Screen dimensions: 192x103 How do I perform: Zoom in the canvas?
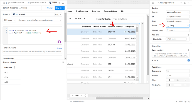81,96
